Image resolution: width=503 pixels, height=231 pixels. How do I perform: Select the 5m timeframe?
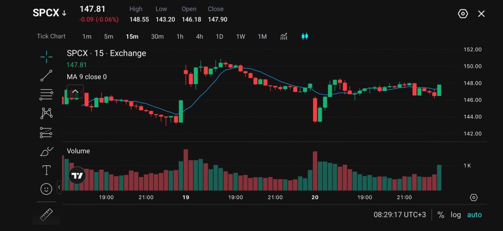tap(109, 36)
